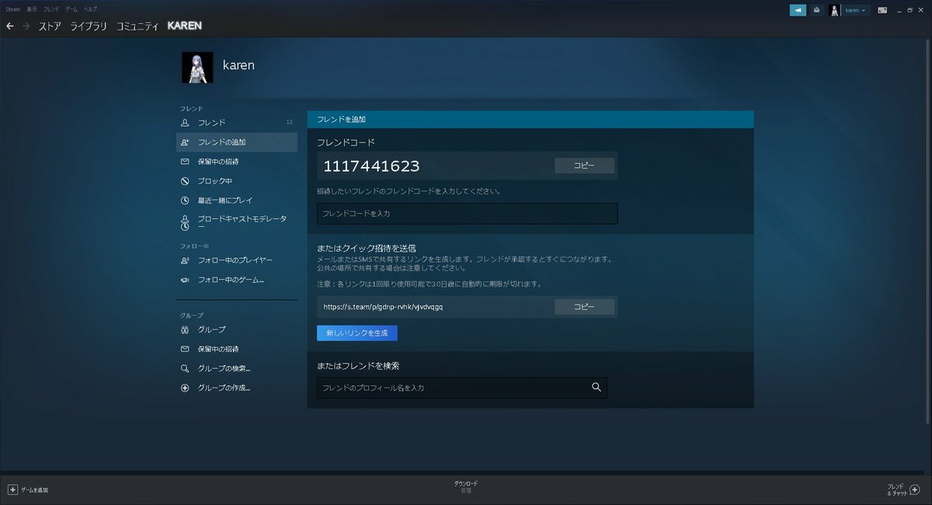Viewport: 932px width, 505px height.
Task: Minimize the Steam window
Action: tap(899, 10)
